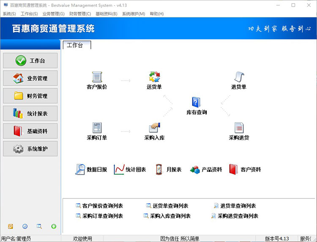View the 统计图表 statistics chart

point(130,170)
